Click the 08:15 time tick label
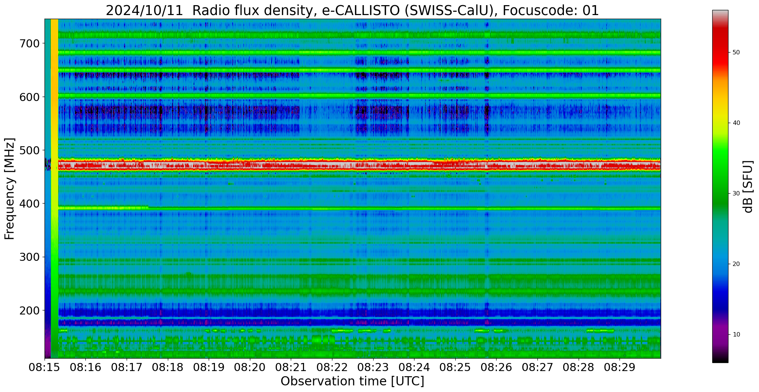 (45, 367)
